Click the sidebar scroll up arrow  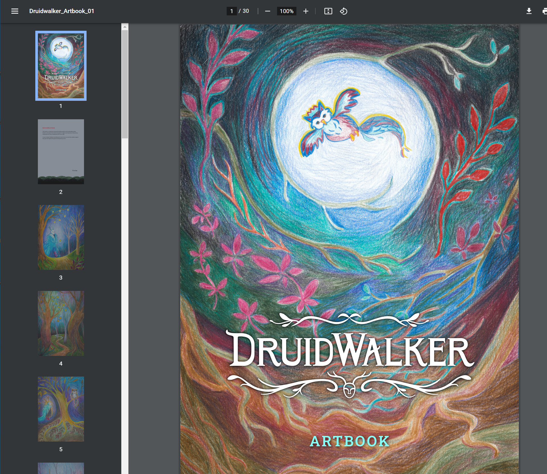(x=125, y=27)
